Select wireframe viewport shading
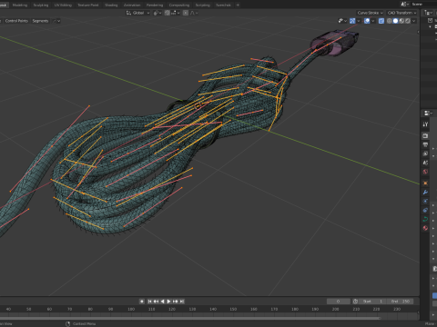Viewport: 437px width, 327px height. [x=390, y=21]
